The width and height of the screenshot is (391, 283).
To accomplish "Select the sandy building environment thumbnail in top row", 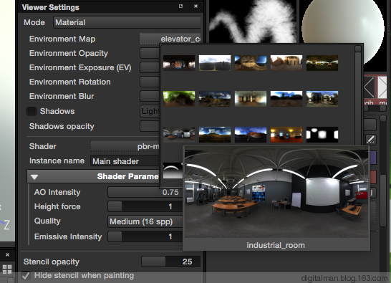I will (286, 63).
